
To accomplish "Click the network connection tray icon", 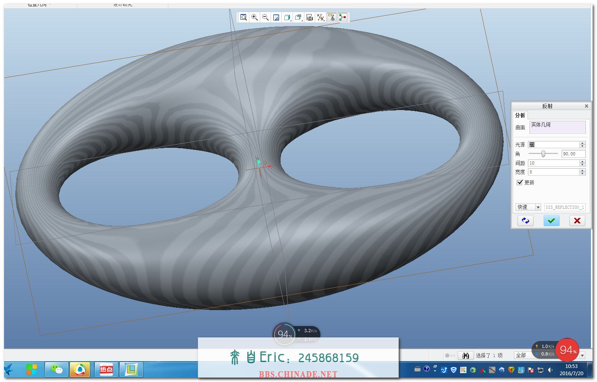I will (x=540, y=370).
